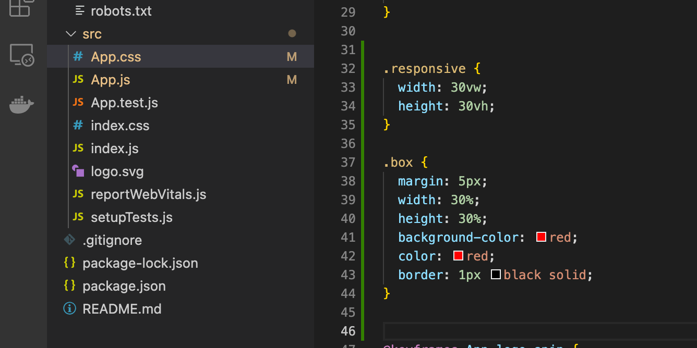This screenshot has height=348, width=697.
Task: Open the Remote Explorer sidebar icon
Action: [x=22, y=55]
